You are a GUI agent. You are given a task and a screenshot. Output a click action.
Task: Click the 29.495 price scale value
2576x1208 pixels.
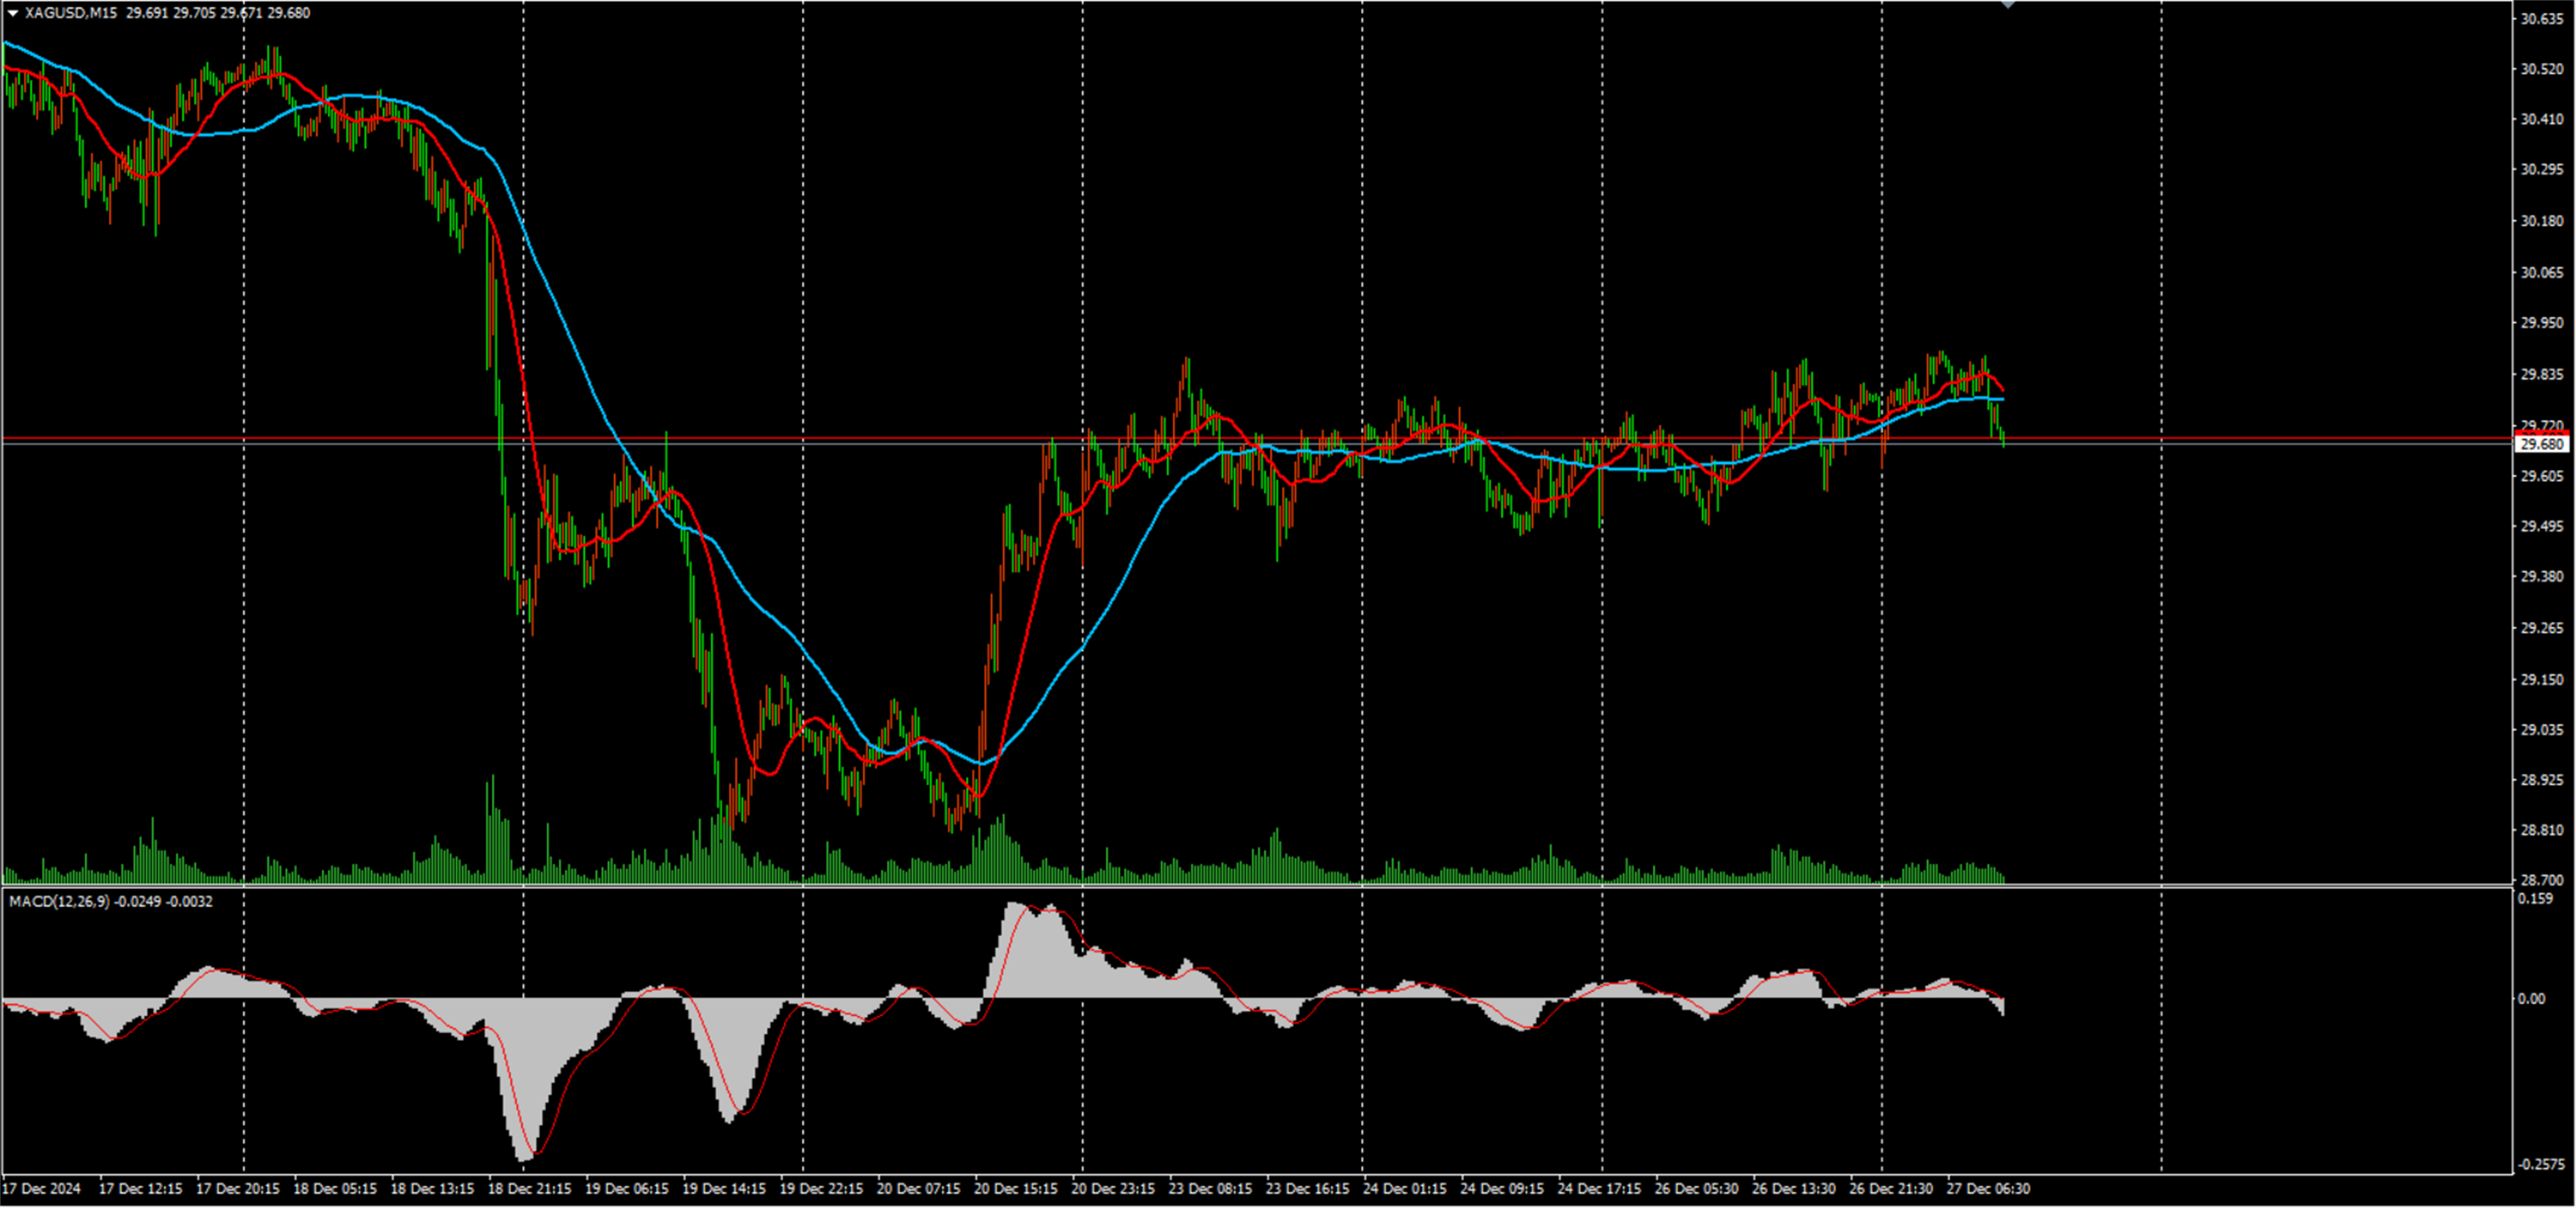pos(2542,526)
